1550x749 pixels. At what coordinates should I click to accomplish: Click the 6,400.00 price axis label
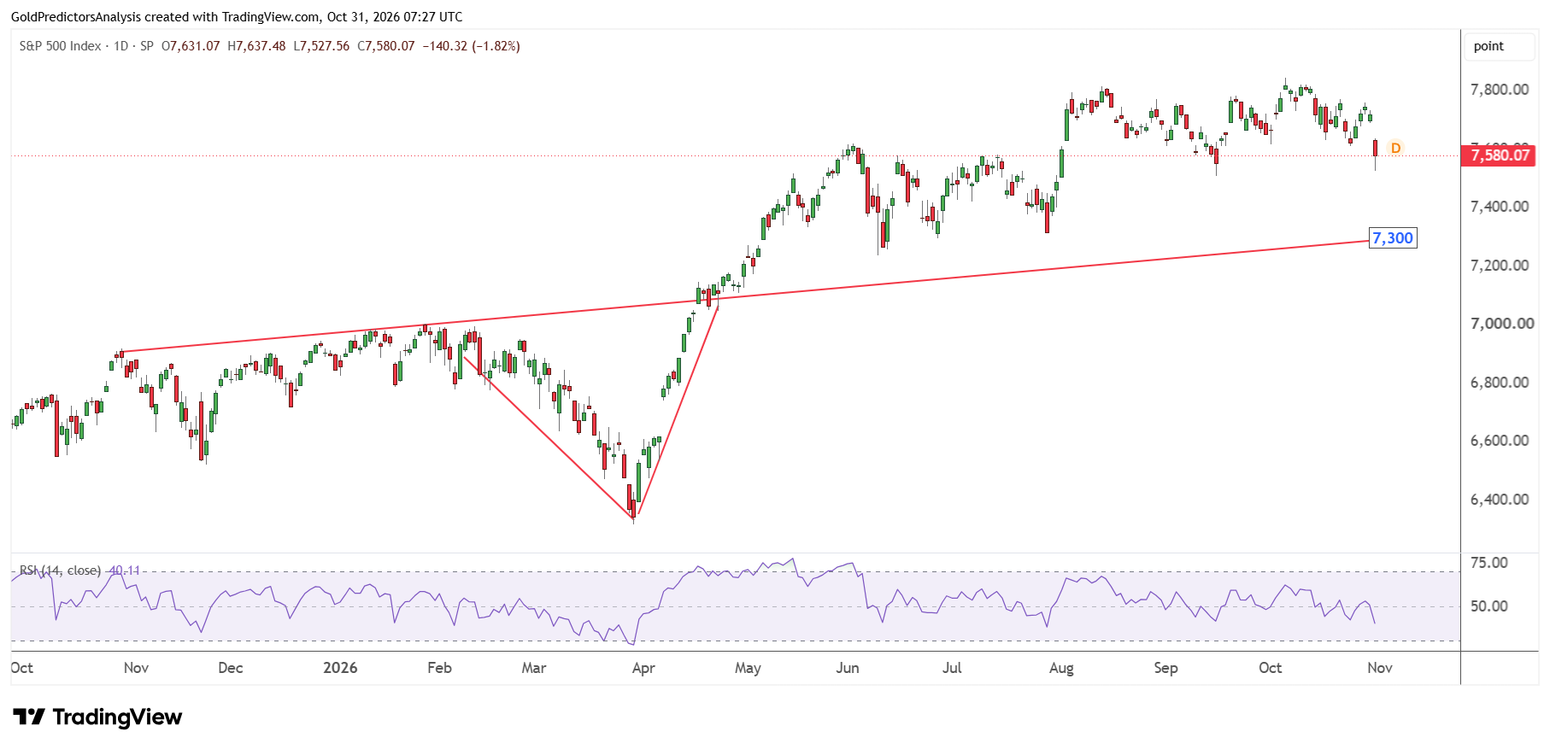tap(1500, 500)
